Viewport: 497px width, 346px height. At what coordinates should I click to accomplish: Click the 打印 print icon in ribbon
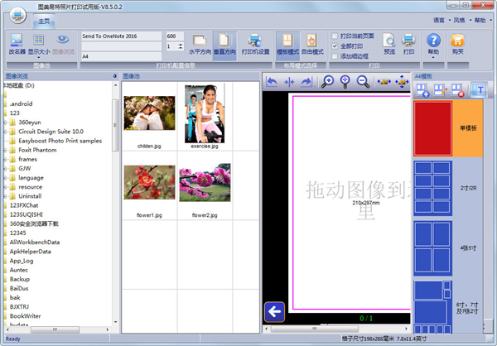pyautogui.click(x=408, y=43)
